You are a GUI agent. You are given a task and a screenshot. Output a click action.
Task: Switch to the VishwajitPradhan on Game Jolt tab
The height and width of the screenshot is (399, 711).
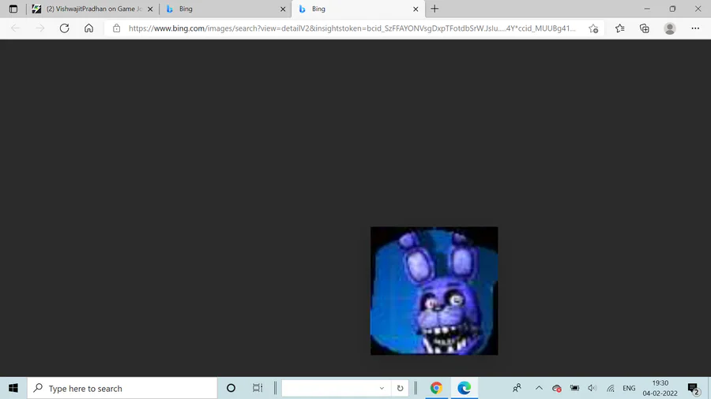click(93, 9)
